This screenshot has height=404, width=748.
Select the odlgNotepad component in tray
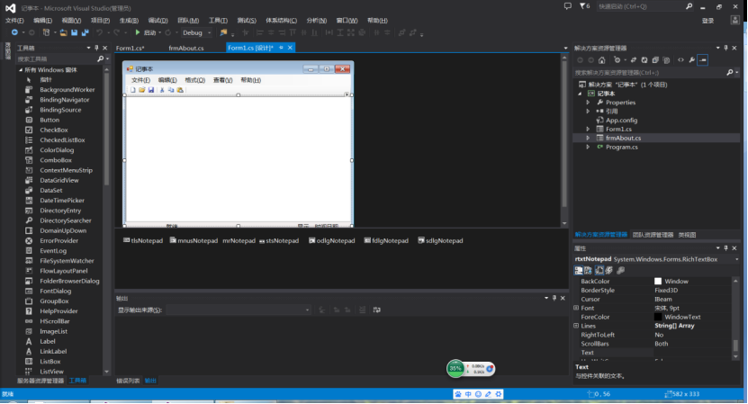pyautogui.click(x=332, y=241)
